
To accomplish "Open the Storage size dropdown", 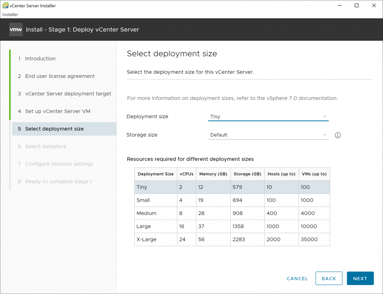I will tap(268, 135).
